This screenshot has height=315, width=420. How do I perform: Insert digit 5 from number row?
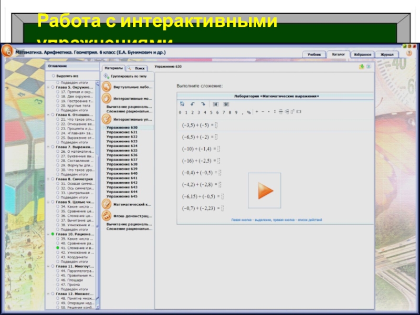coord(211,112)
